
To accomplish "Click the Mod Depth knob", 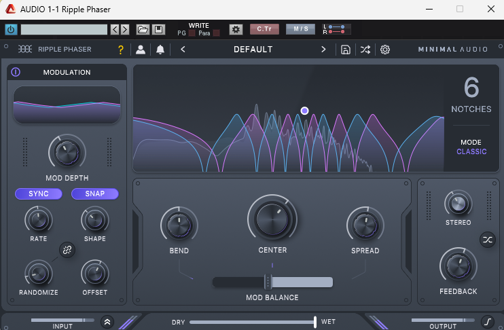I will (x=67, y=152).
